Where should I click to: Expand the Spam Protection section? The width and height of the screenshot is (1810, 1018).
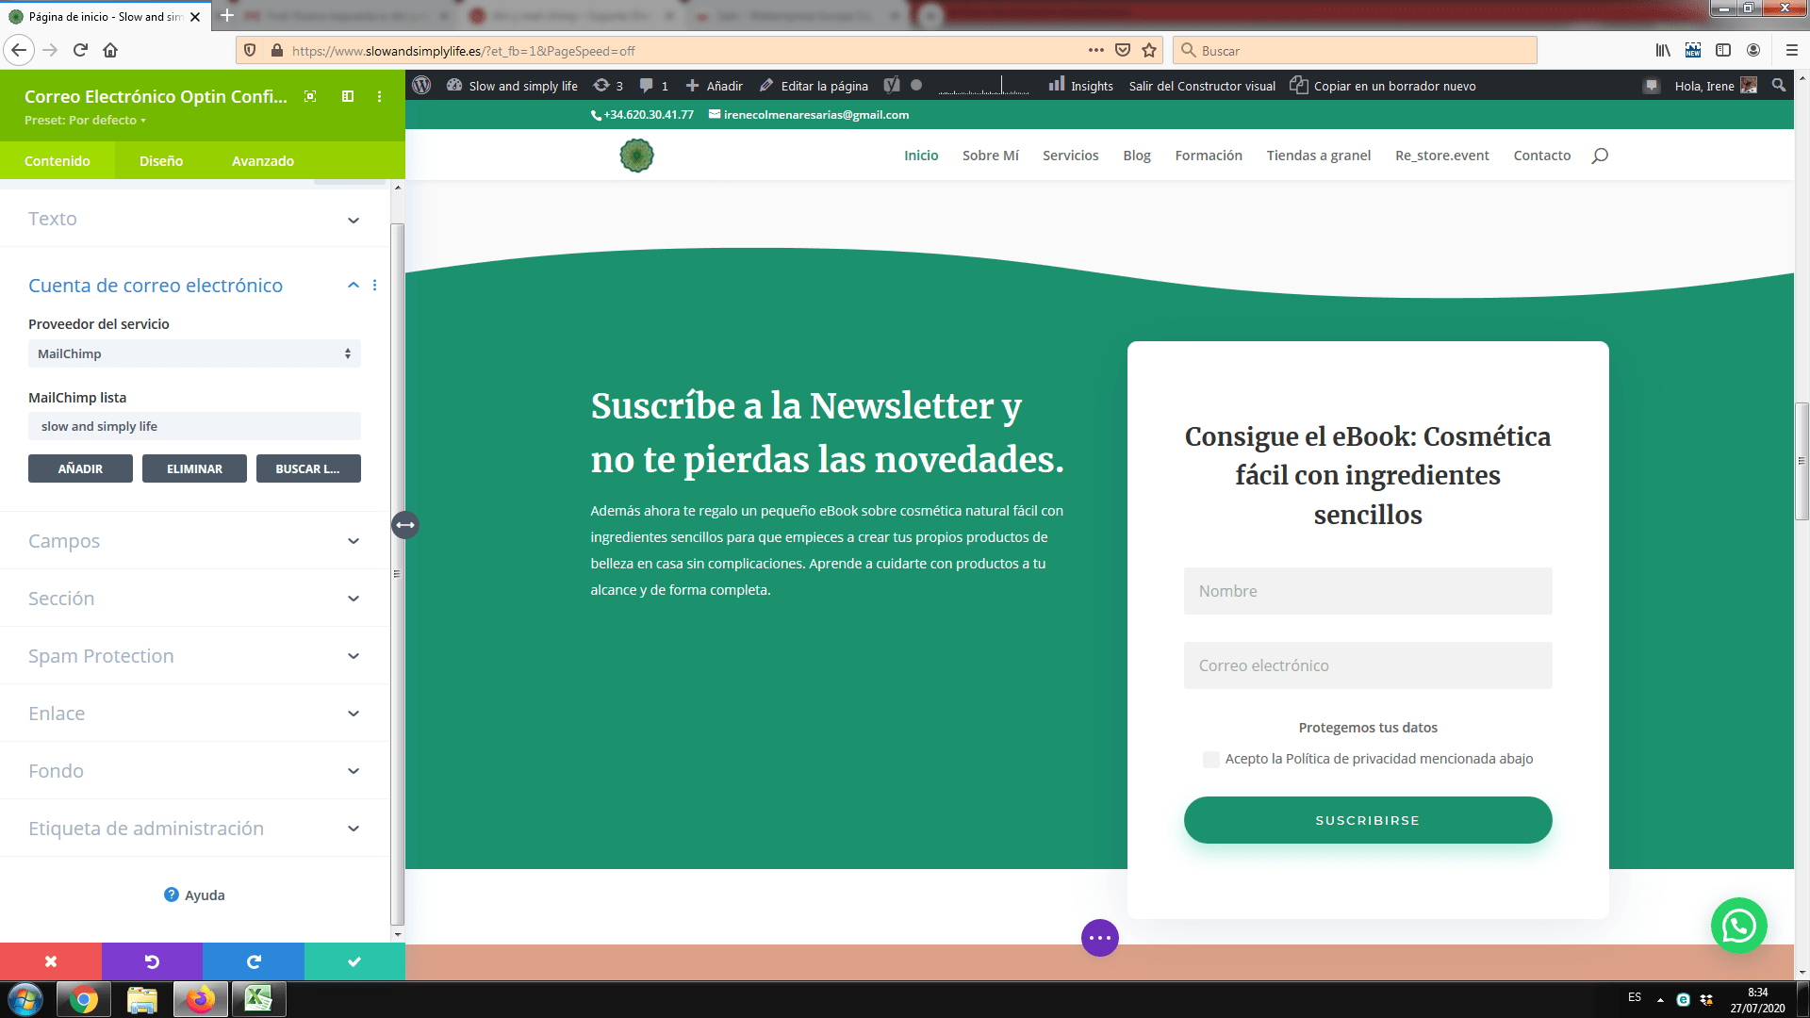[x=194, y=656]
